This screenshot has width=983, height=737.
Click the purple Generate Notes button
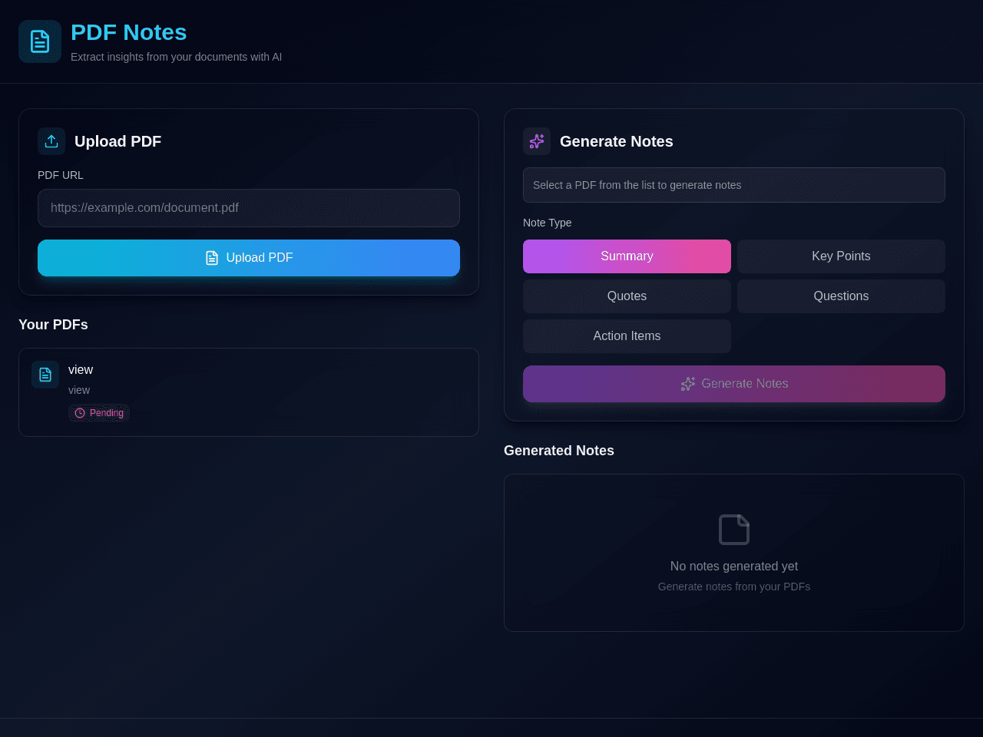(x=734, y=384)
